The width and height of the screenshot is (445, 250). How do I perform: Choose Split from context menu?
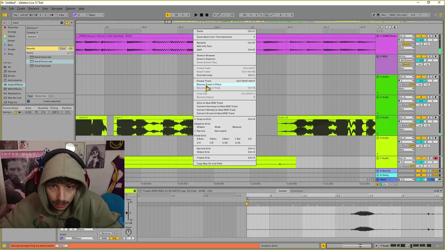[225, 50]
